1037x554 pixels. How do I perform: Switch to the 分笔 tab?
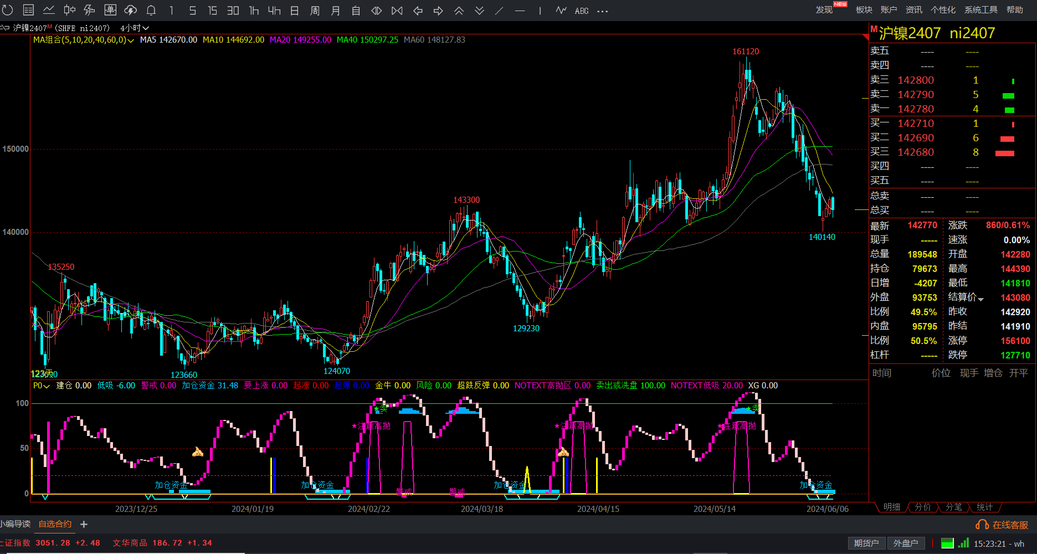coord(954,507)
